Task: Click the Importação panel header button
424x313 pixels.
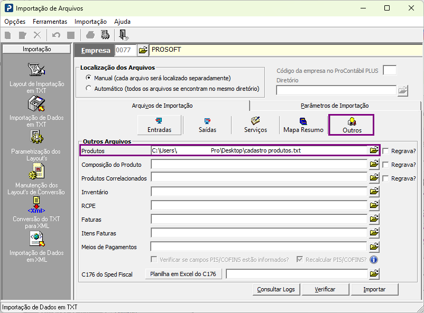Action: 36,49
